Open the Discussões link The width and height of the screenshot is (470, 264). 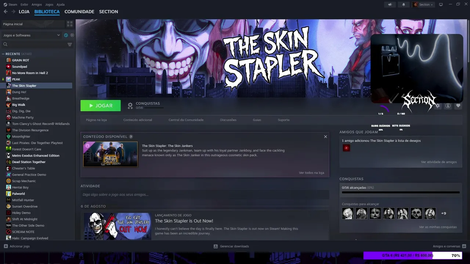pos(228,120)
